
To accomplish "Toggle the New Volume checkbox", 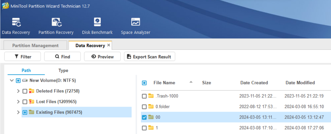I will [x=18, y=80].
